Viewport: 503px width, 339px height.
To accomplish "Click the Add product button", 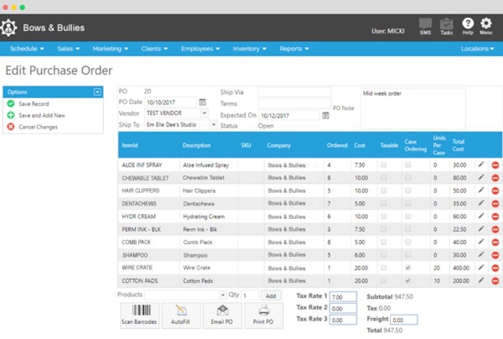I will (x=271, y=295).
